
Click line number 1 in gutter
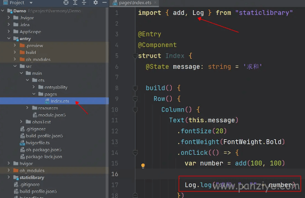tap(117, 13)
